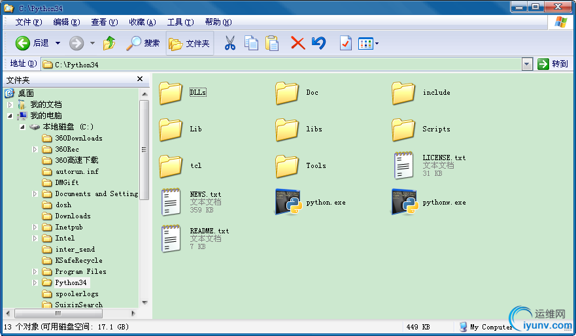
Task: Open the 帮助(H) menu
Action: [218, 22]
